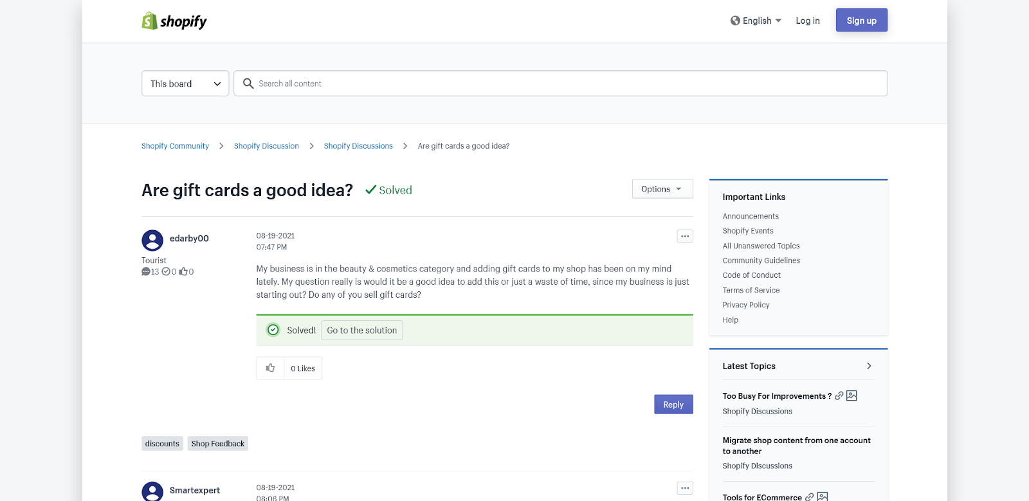
Task: Open the Community Guidelines link
Action: pyautogui.click(x=761, y=260)
